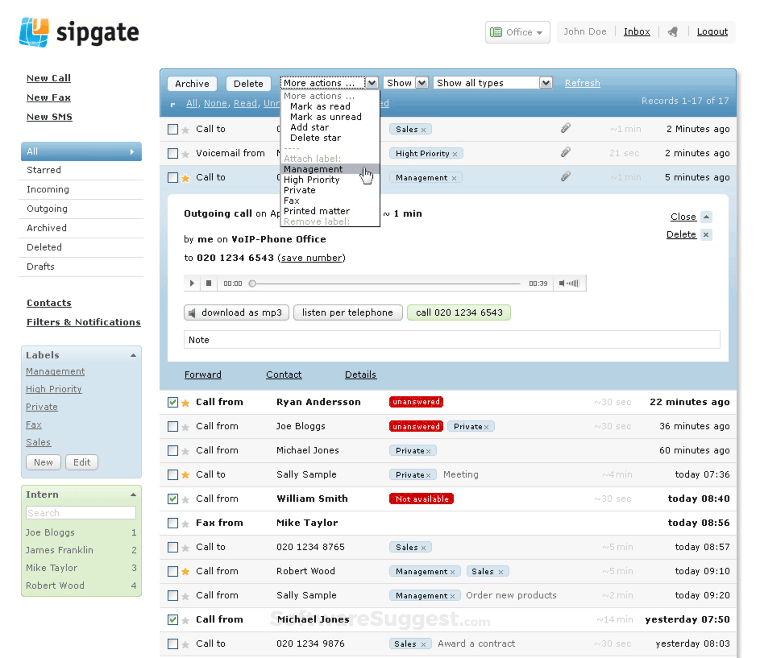Check the checkbox beside Sally Sample's meeting call

[173, 474]
